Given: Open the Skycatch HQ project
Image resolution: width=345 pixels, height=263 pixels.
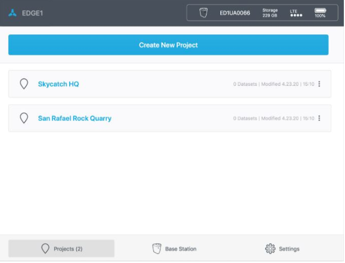Looking at the screenshot, I should 170,84.
